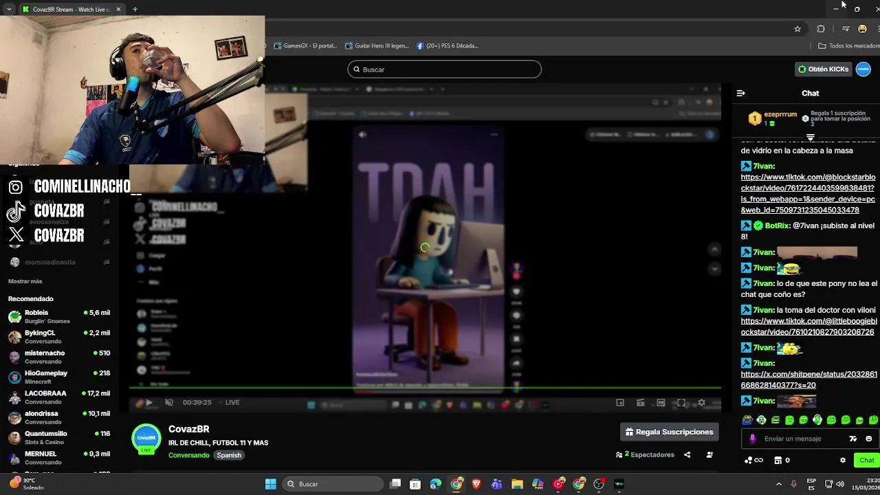Screen dimensions: 880x495
Task: Click the Windows taskbar Buscar search box
Action: coord(333,484)
